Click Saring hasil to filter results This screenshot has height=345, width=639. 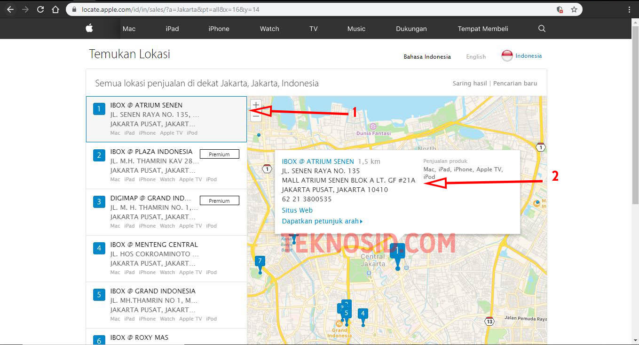[x=470, y=83]
